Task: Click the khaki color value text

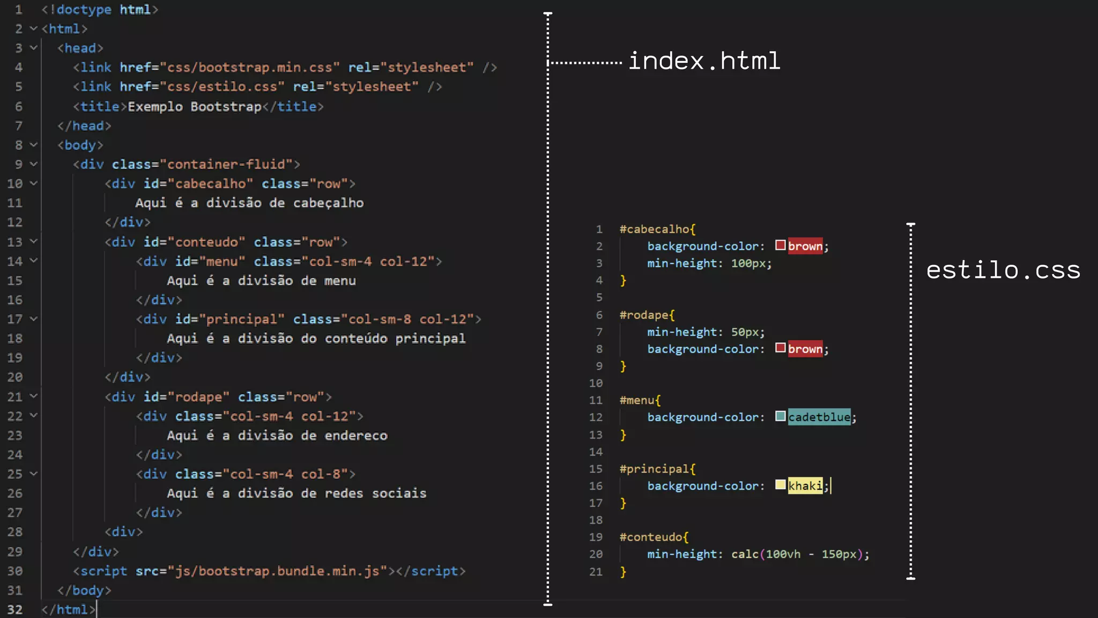Action: (x=805, y=486)
